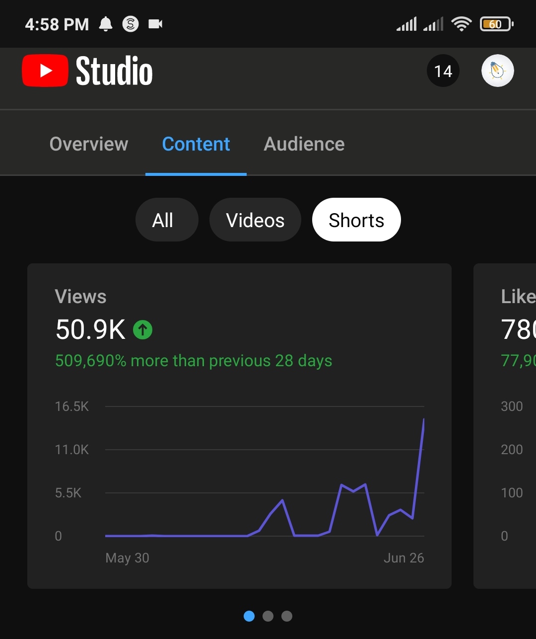This screenshot has width=536, height=639.
Task: Tap the 11.0K y-axis label
Action: click(x=71, y=450)
